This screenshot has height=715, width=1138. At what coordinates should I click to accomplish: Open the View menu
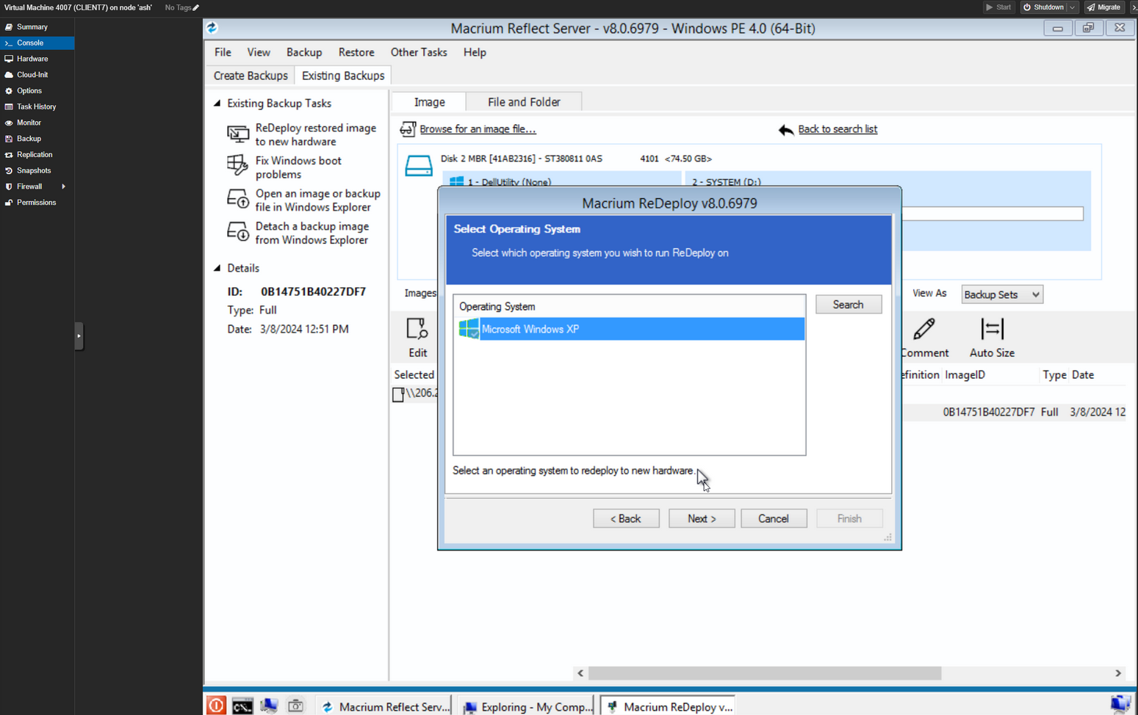point(259,52)
